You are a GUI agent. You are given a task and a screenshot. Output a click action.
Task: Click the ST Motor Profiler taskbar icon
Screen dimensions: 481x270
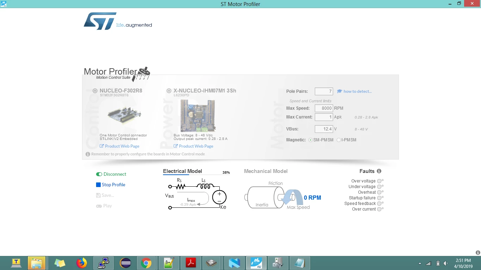[256, 263]
